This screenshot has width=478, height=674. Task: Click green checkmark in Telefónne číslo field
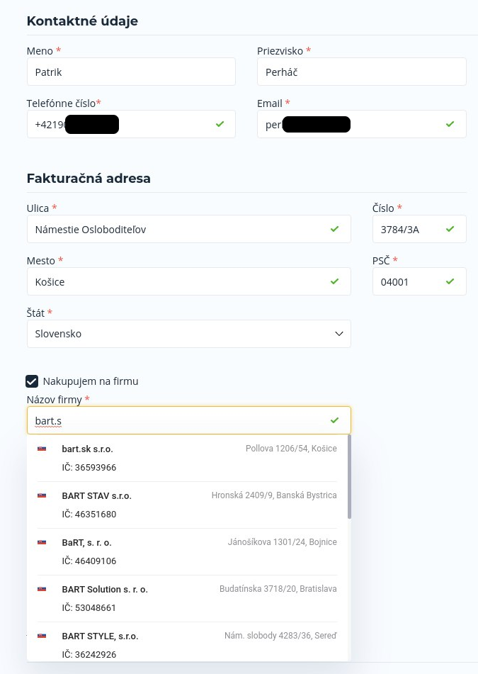point(220,124)
